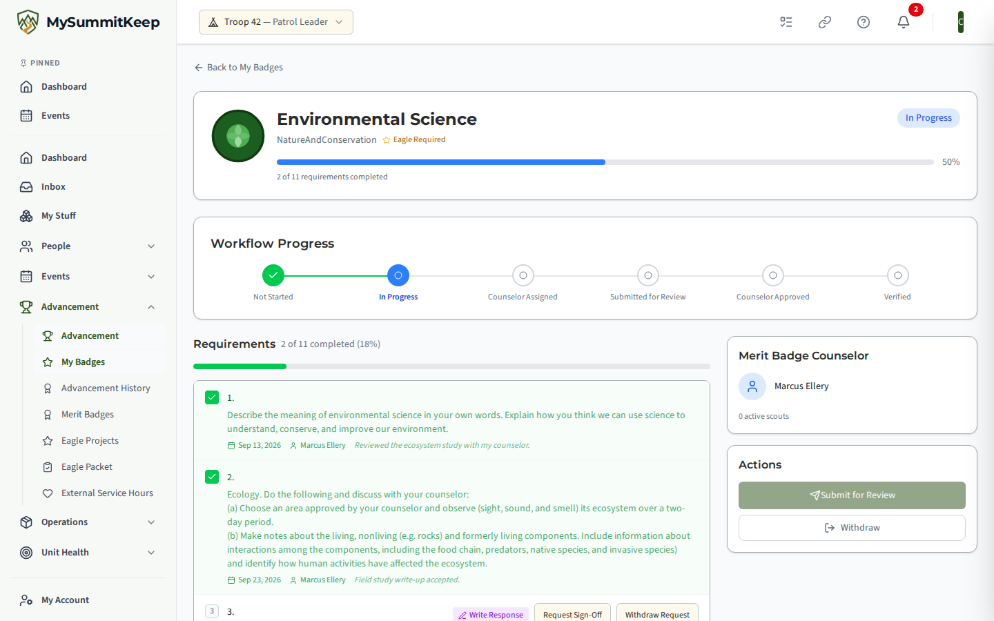Click the Operations box icon
The image size is (994, 621).
pyautogui.click(x=26, y=522)
